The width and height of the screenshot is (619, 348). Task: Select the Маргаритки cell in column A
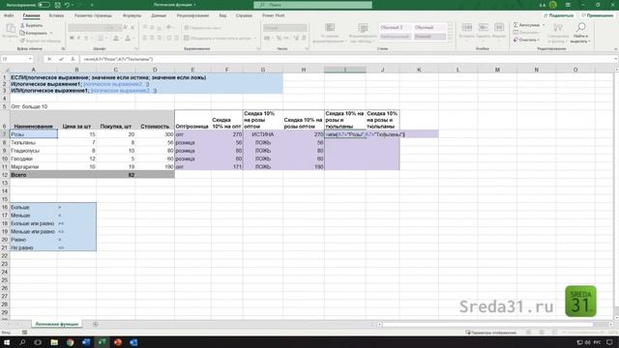point(34,166)
